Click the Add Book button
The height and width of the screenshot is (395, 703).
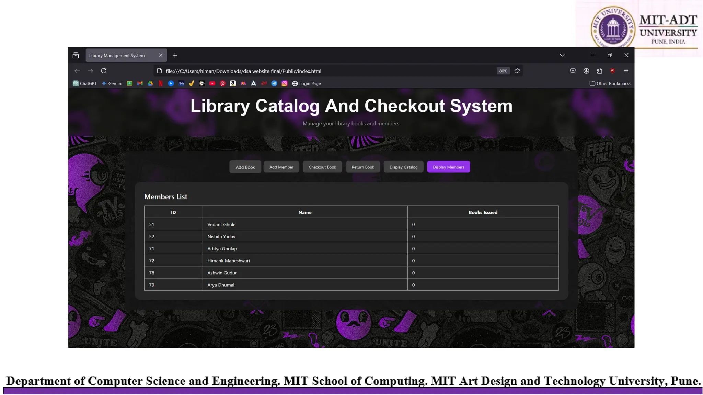tap(245, 167)
